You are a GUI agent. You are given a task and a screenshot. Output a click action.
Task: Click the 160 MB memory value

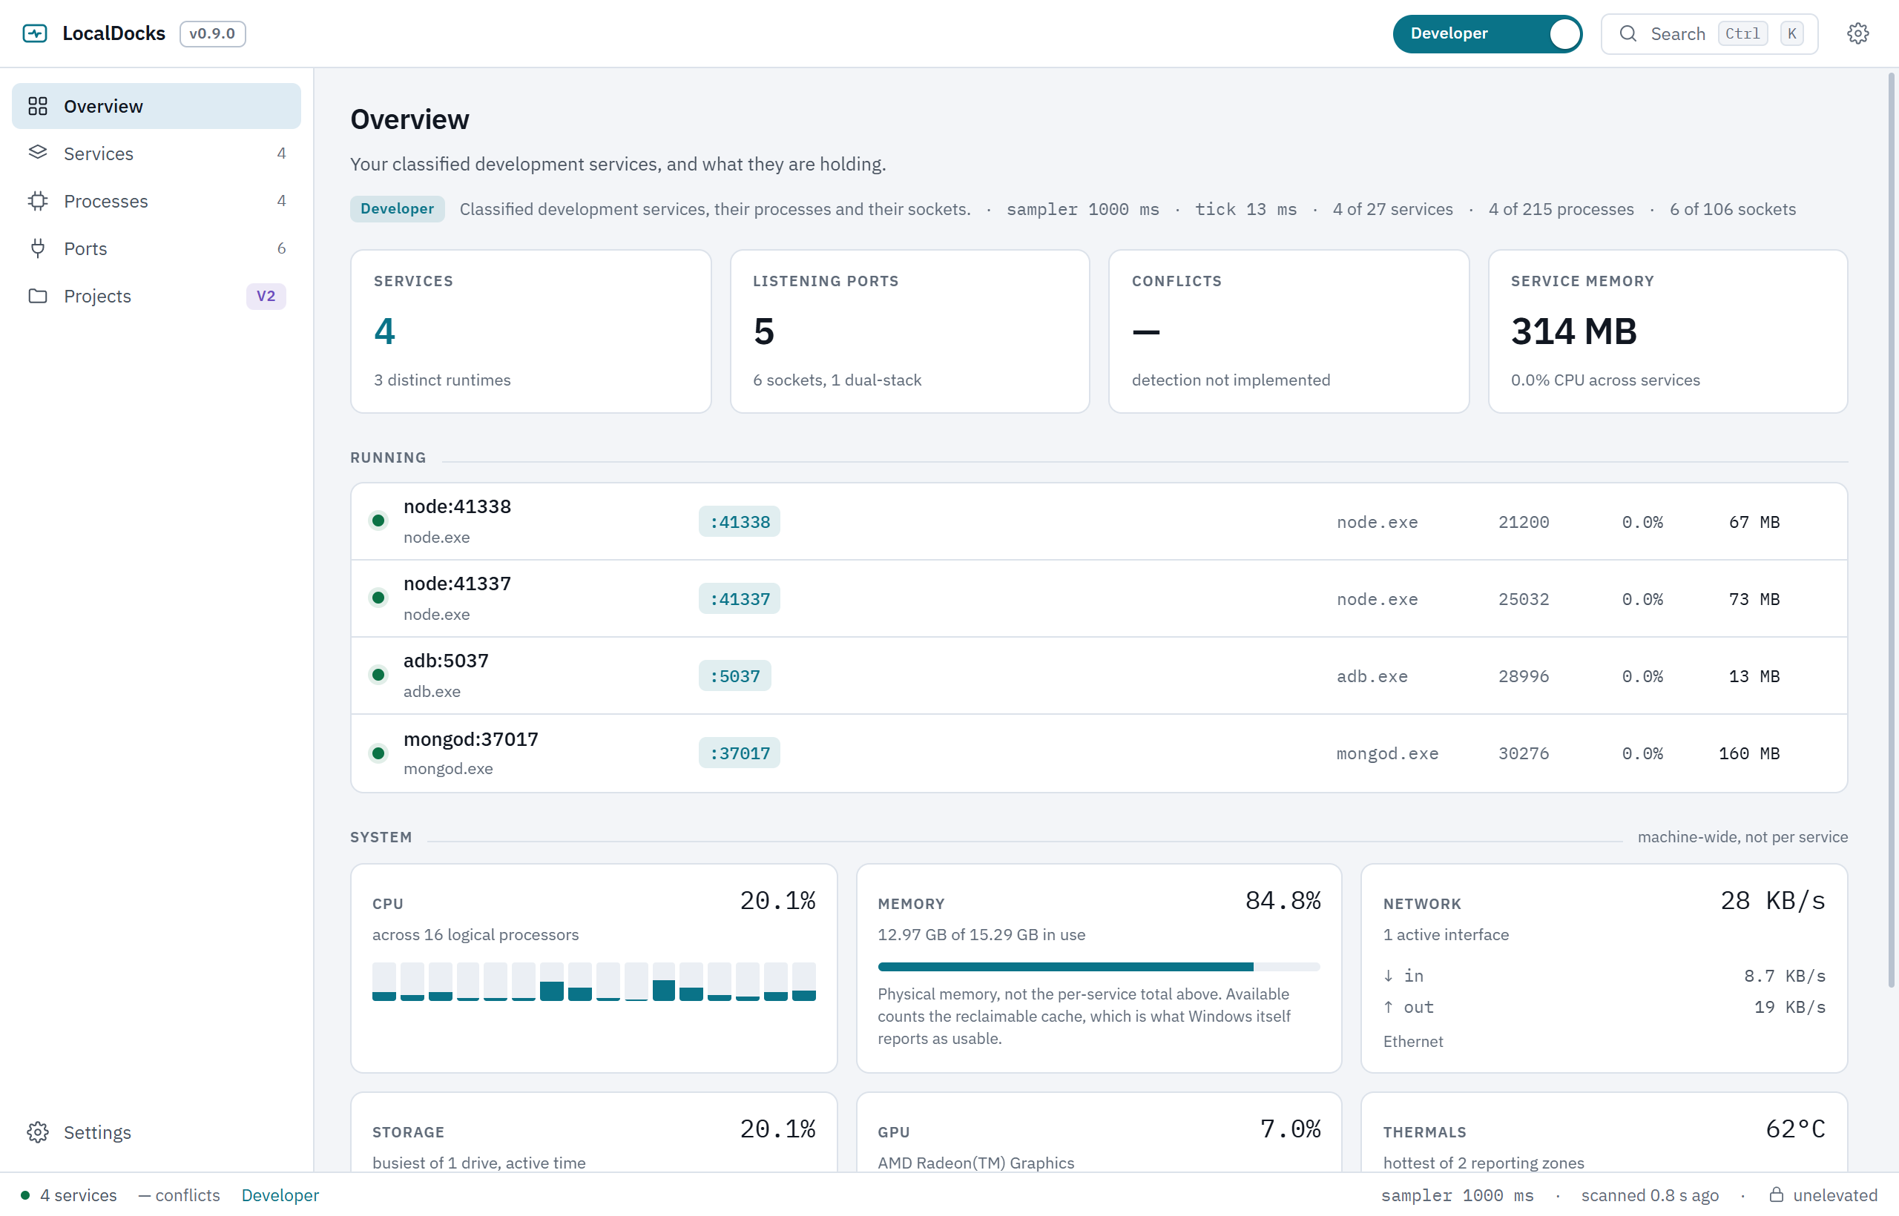coord(1749,753)
